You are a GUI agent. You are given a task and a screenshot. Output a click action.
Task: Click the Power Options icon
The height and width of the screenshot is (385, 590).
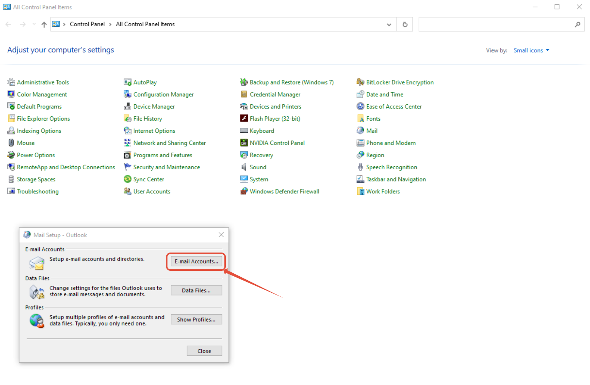point(11,155)
